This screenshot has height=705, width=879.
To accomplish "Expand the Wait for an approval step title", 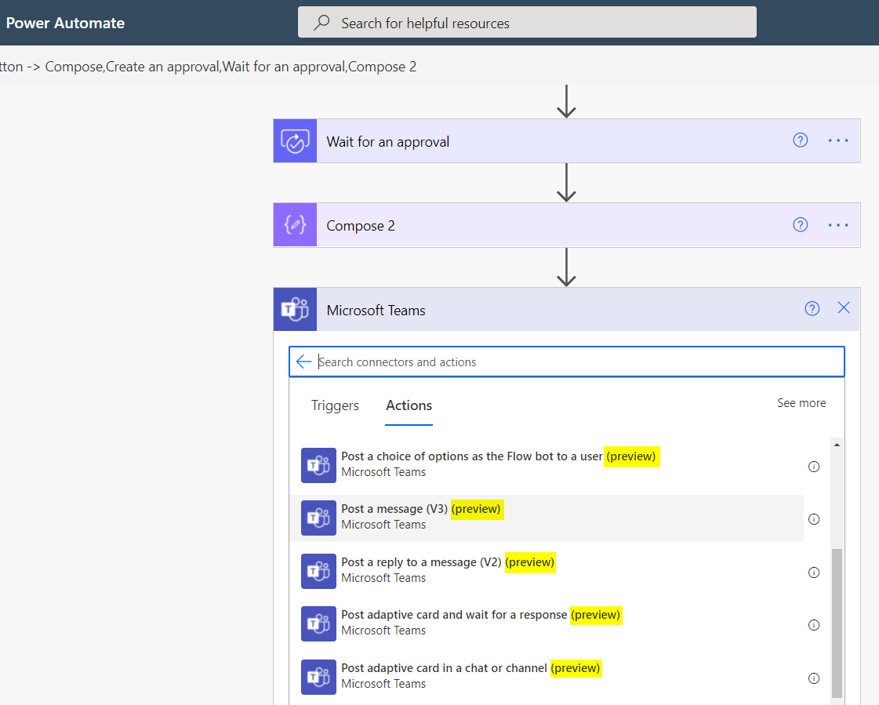I will point(388,142).
